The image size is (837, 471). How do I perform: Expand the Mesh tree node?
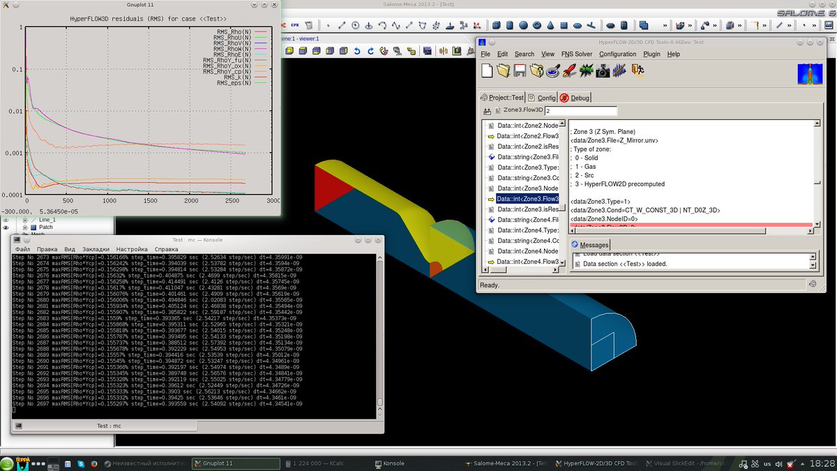(x=15, y=235)
